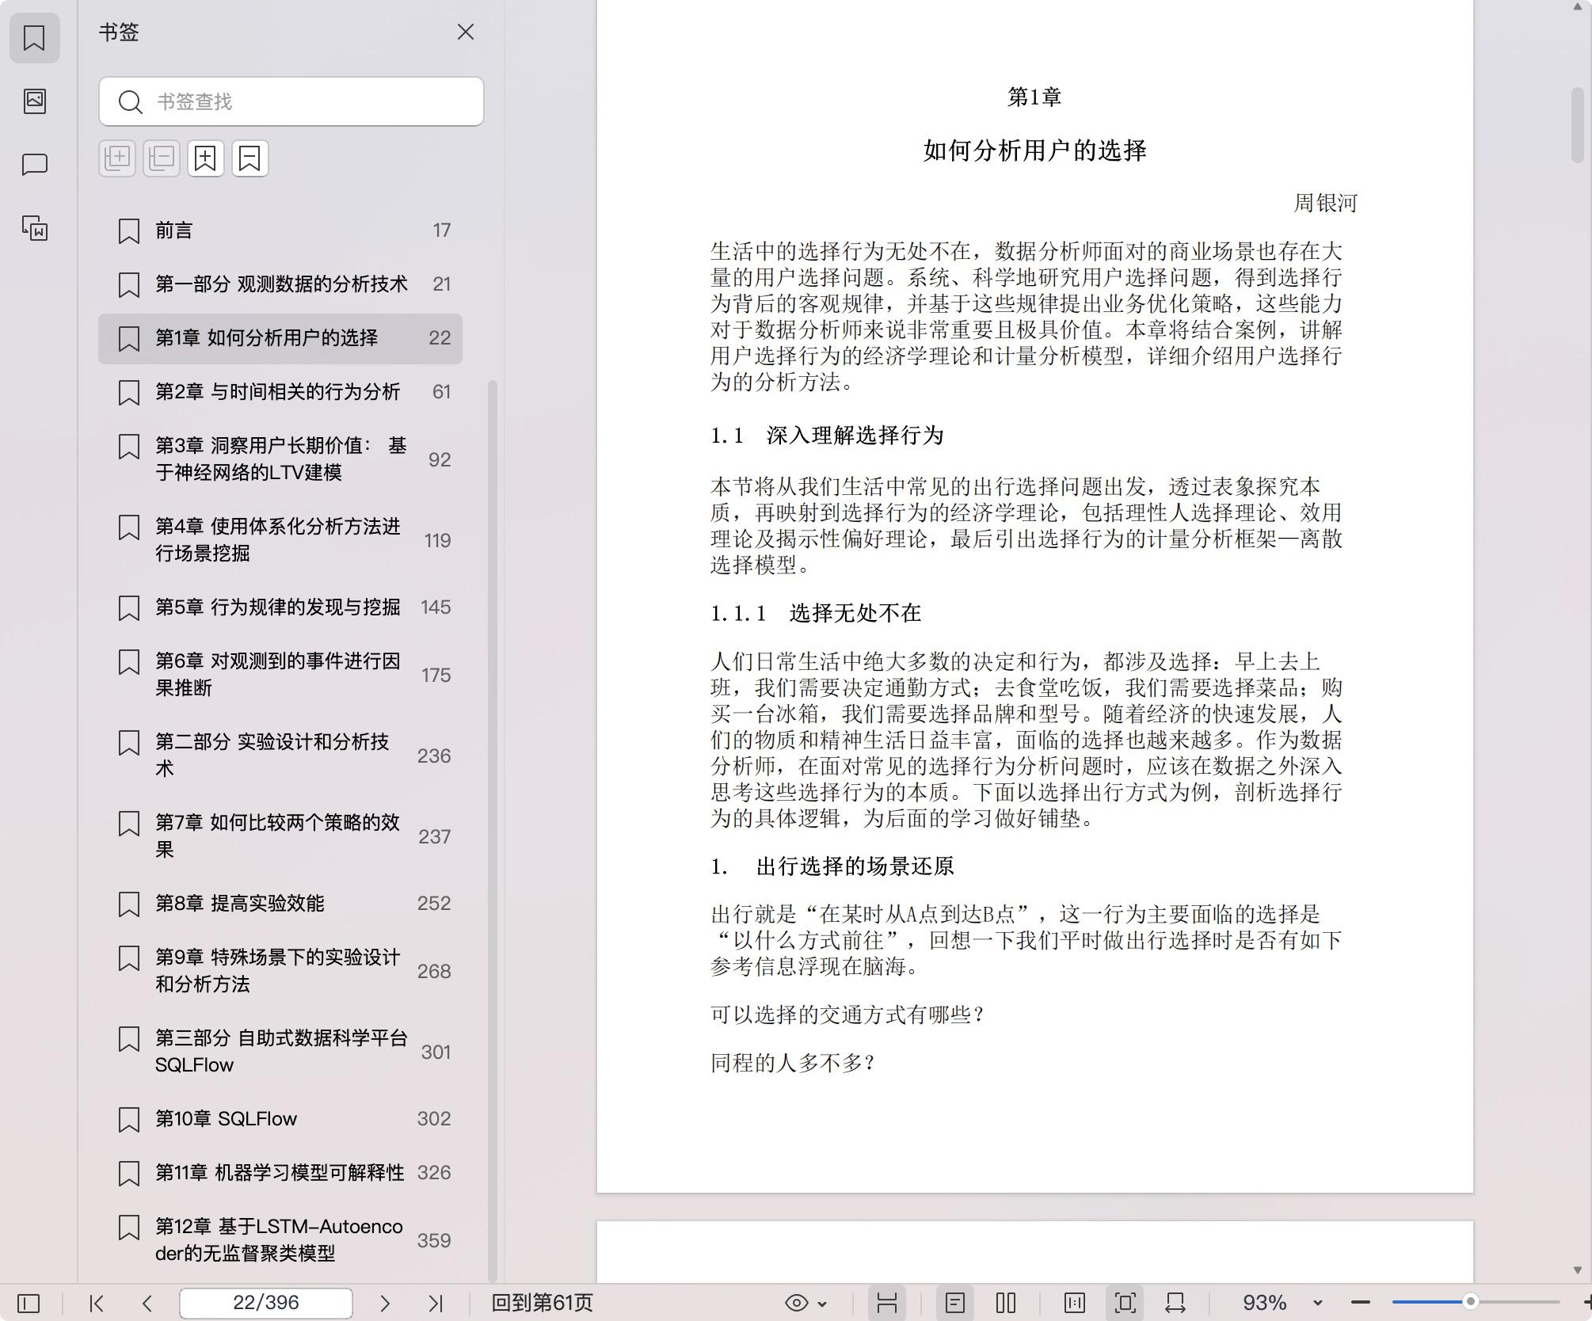
Task: Open the bookmarks sidebar panel icon
Action: tap(34, 37)
